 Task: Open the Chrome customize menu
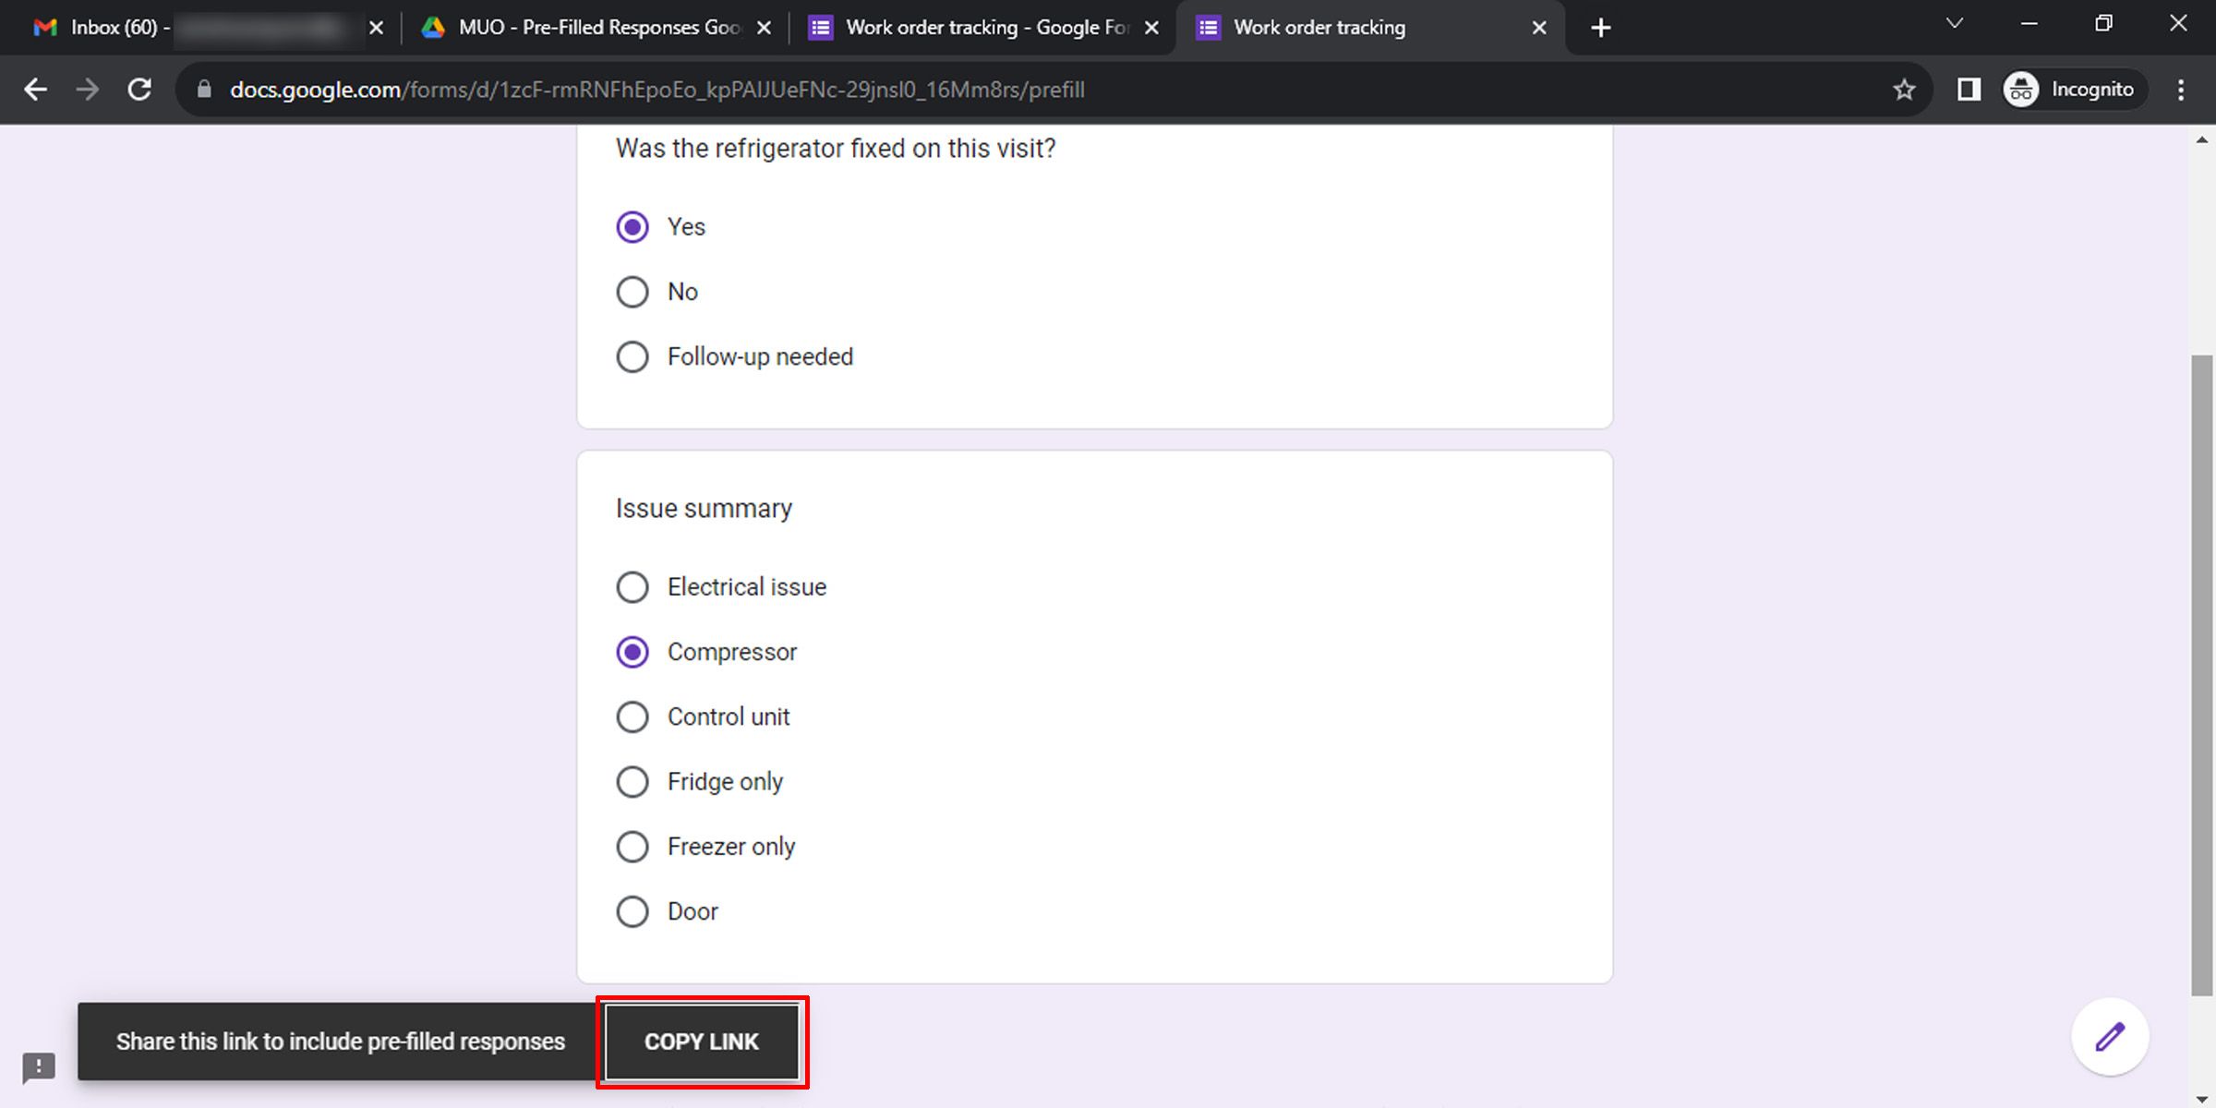point(2181,89)
